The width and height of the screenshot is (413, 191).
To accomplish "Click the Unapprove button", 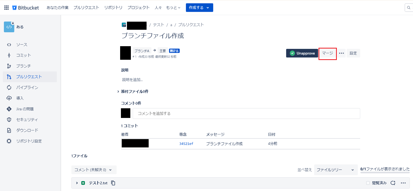I will click(302, 53).
